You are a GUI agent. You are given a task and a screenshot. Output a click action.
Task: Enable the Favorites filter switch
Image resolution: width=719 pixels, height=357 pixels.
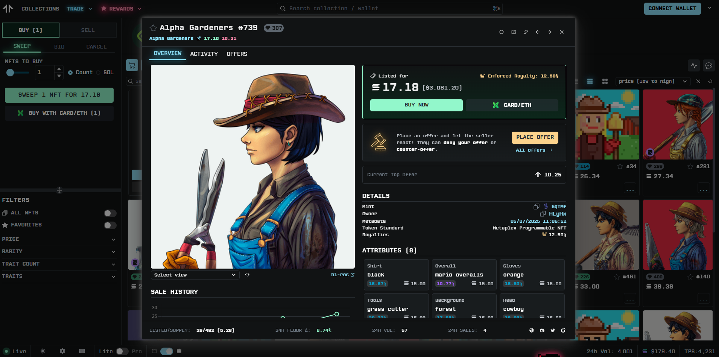110,225
